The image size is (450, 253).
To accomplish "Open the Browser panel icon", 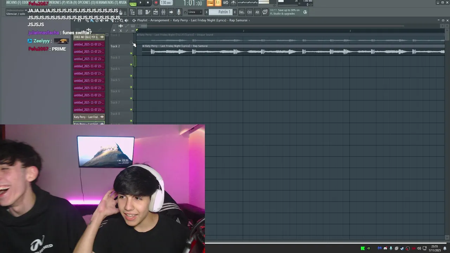I will (133, 12).
